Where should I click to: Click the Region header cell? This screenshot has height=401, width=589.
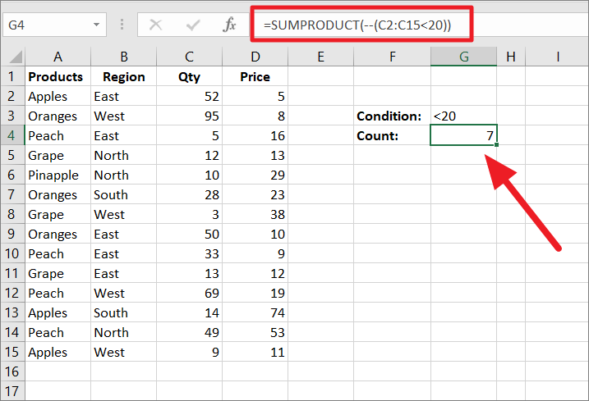pos(123,76)
